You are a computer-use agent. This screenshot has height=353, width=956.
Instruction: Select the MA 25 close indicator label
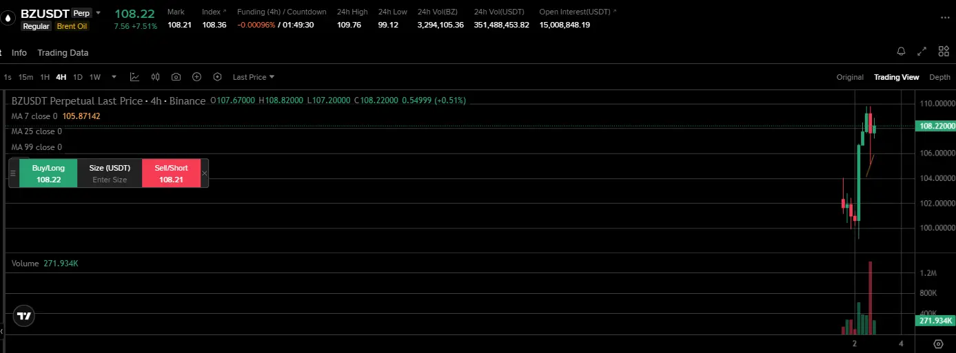point(37,131)
